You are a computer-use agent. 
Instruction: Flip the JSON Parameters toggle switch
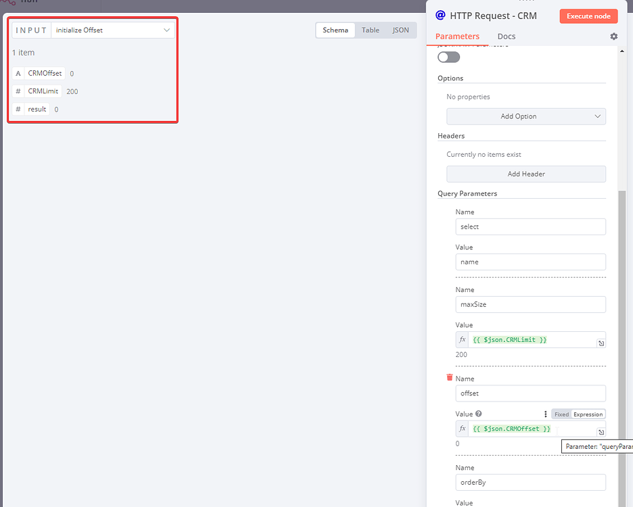[448, 57]
